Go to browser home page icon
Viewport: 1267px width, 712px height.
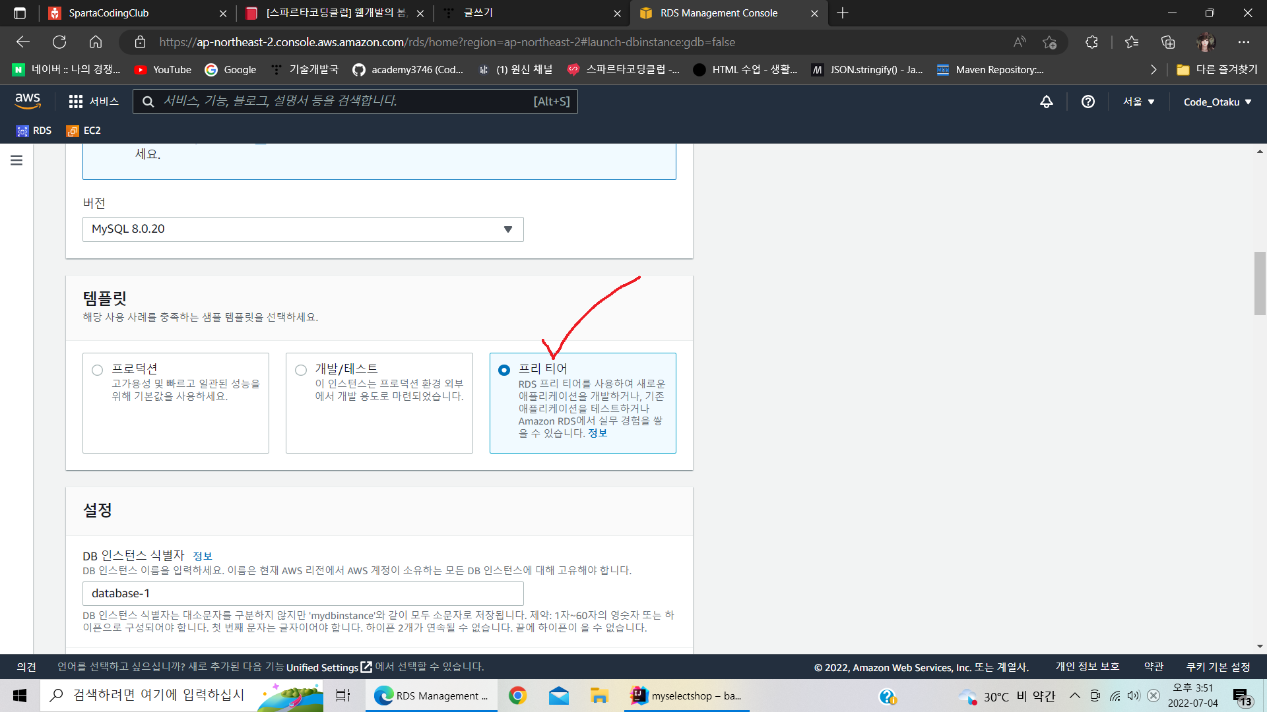(x=96, y=42)
